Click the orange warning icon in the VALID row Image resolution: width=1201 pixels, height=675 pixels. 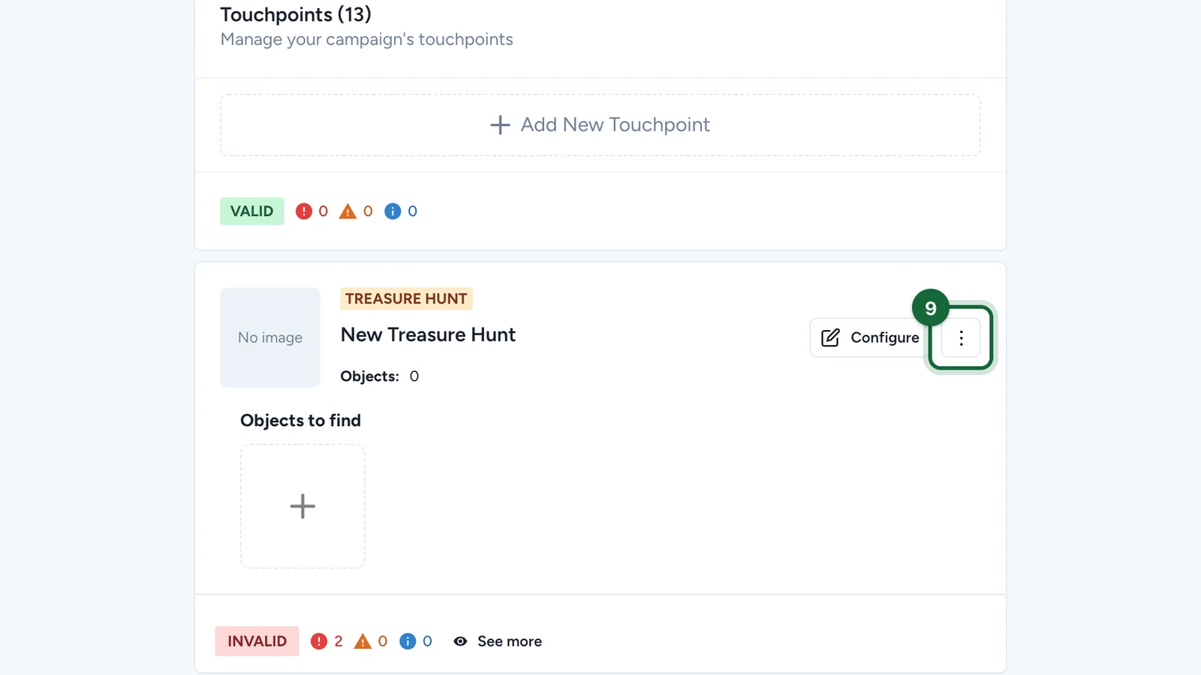coord(348,211)
